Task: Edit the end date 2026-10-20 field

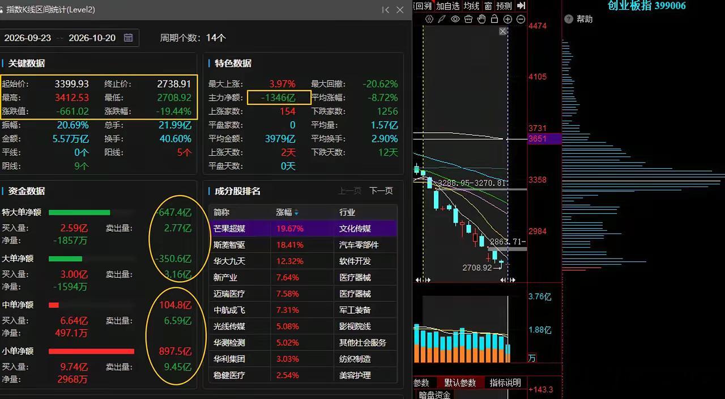Action: 92,37
